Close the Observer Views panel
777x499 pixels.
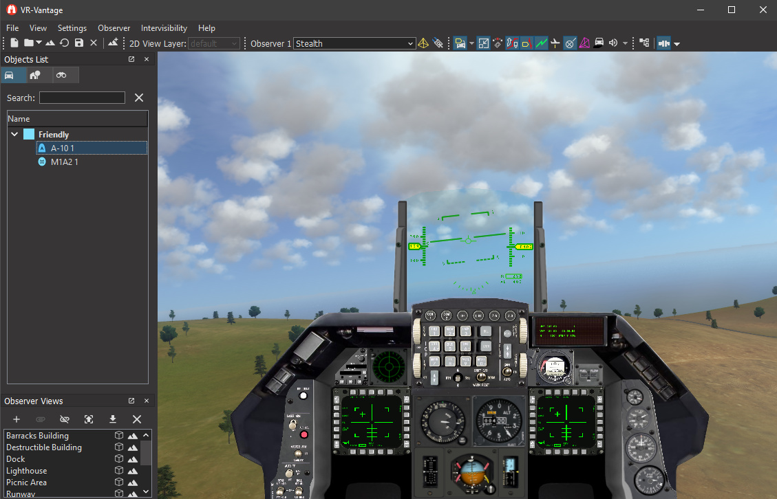[x=146, y=401]
